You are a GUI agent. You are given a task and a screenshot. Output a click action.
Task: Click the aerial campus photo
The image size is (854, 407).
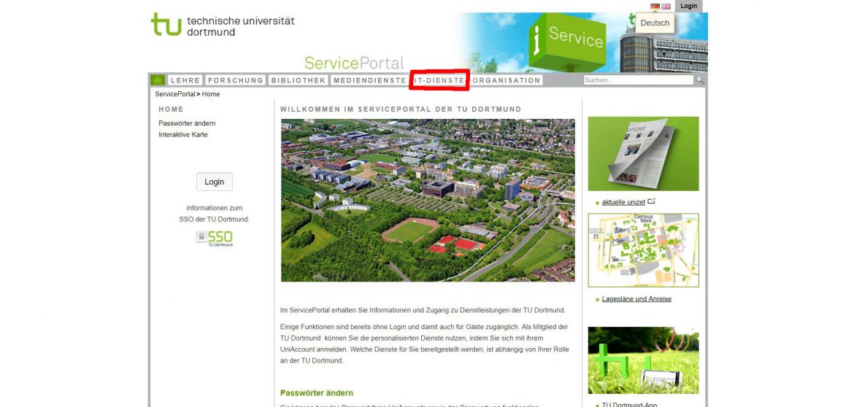click(428, 201)
